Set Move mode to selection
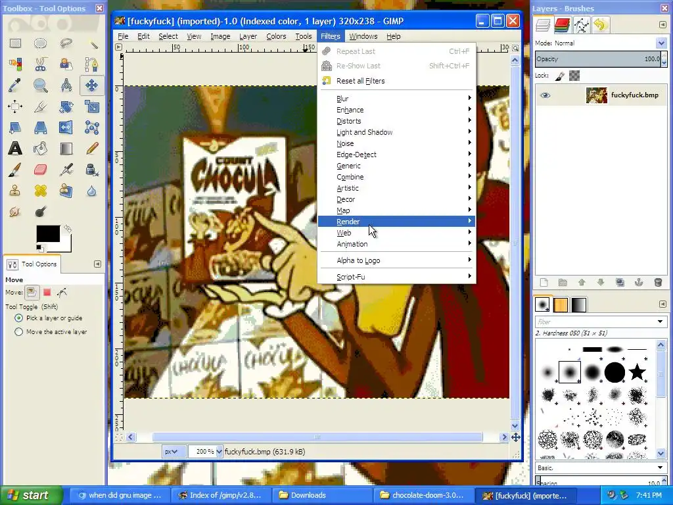Screen dimensions: 673x505 coord(47,293)
